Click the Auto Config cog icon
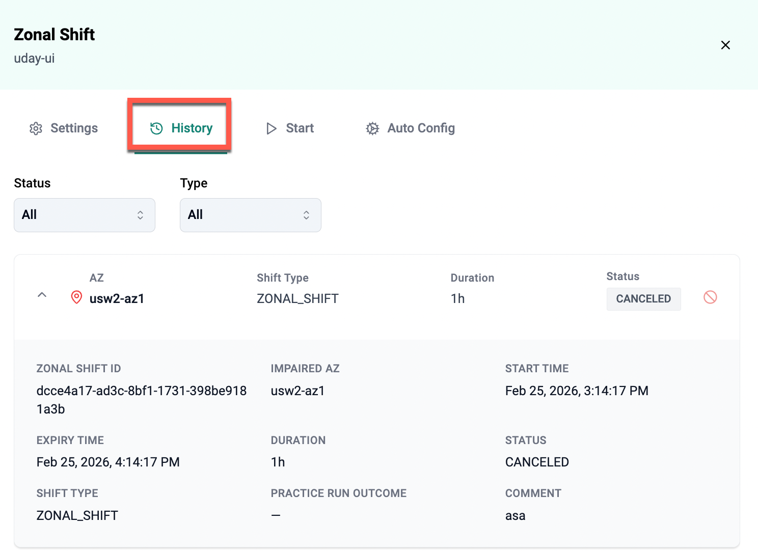The width and height of the screenshot is (758, 551). [x=372, y=128]
